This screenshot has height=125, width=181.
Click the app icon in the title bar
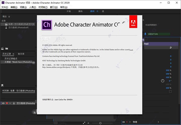[3, 2]
